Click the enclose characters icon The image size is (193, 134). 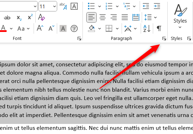[74, 28]
